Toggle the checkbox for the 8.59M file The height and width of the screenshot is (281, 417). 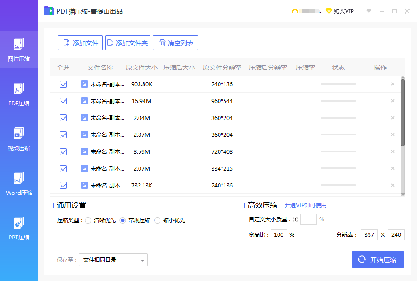(63, 152)
